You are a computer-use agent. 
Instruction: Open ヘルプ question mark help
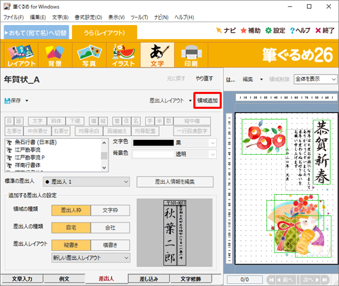(x=300, y=30)
